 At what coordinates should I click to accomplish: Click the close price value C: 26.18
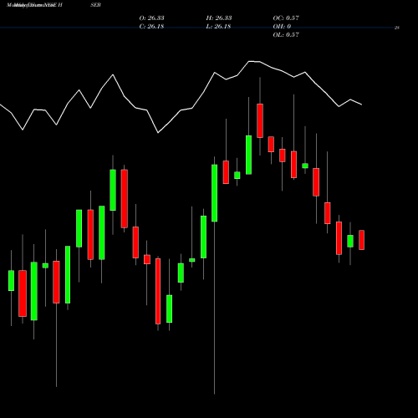151,27
